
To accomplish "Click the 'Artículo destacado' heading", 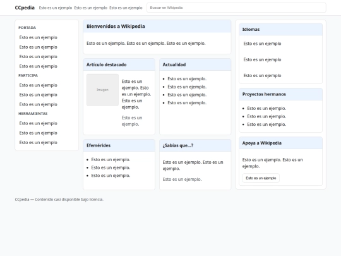I will (106, 64).
